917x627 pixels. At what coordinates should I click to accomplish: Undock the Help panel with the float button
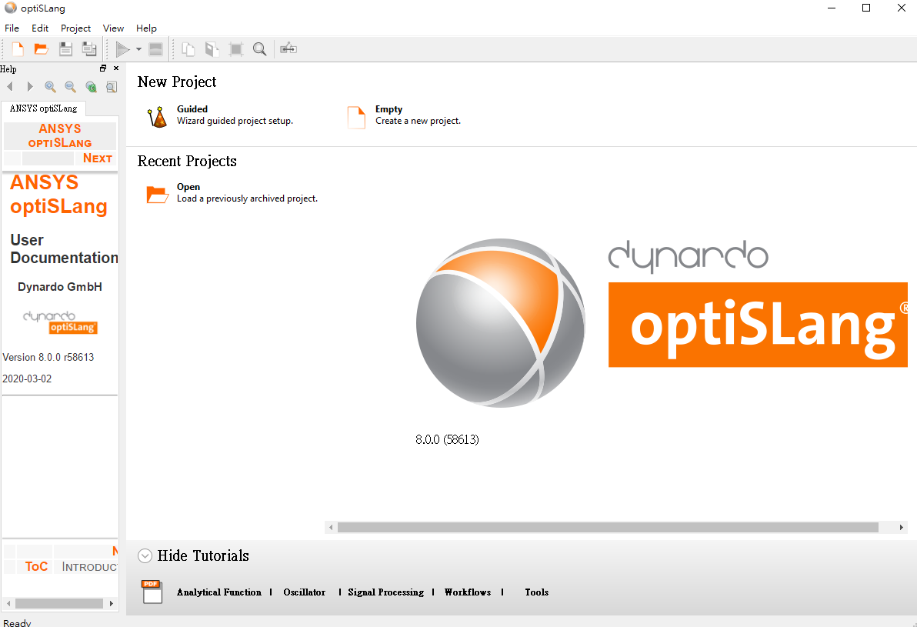103,68
